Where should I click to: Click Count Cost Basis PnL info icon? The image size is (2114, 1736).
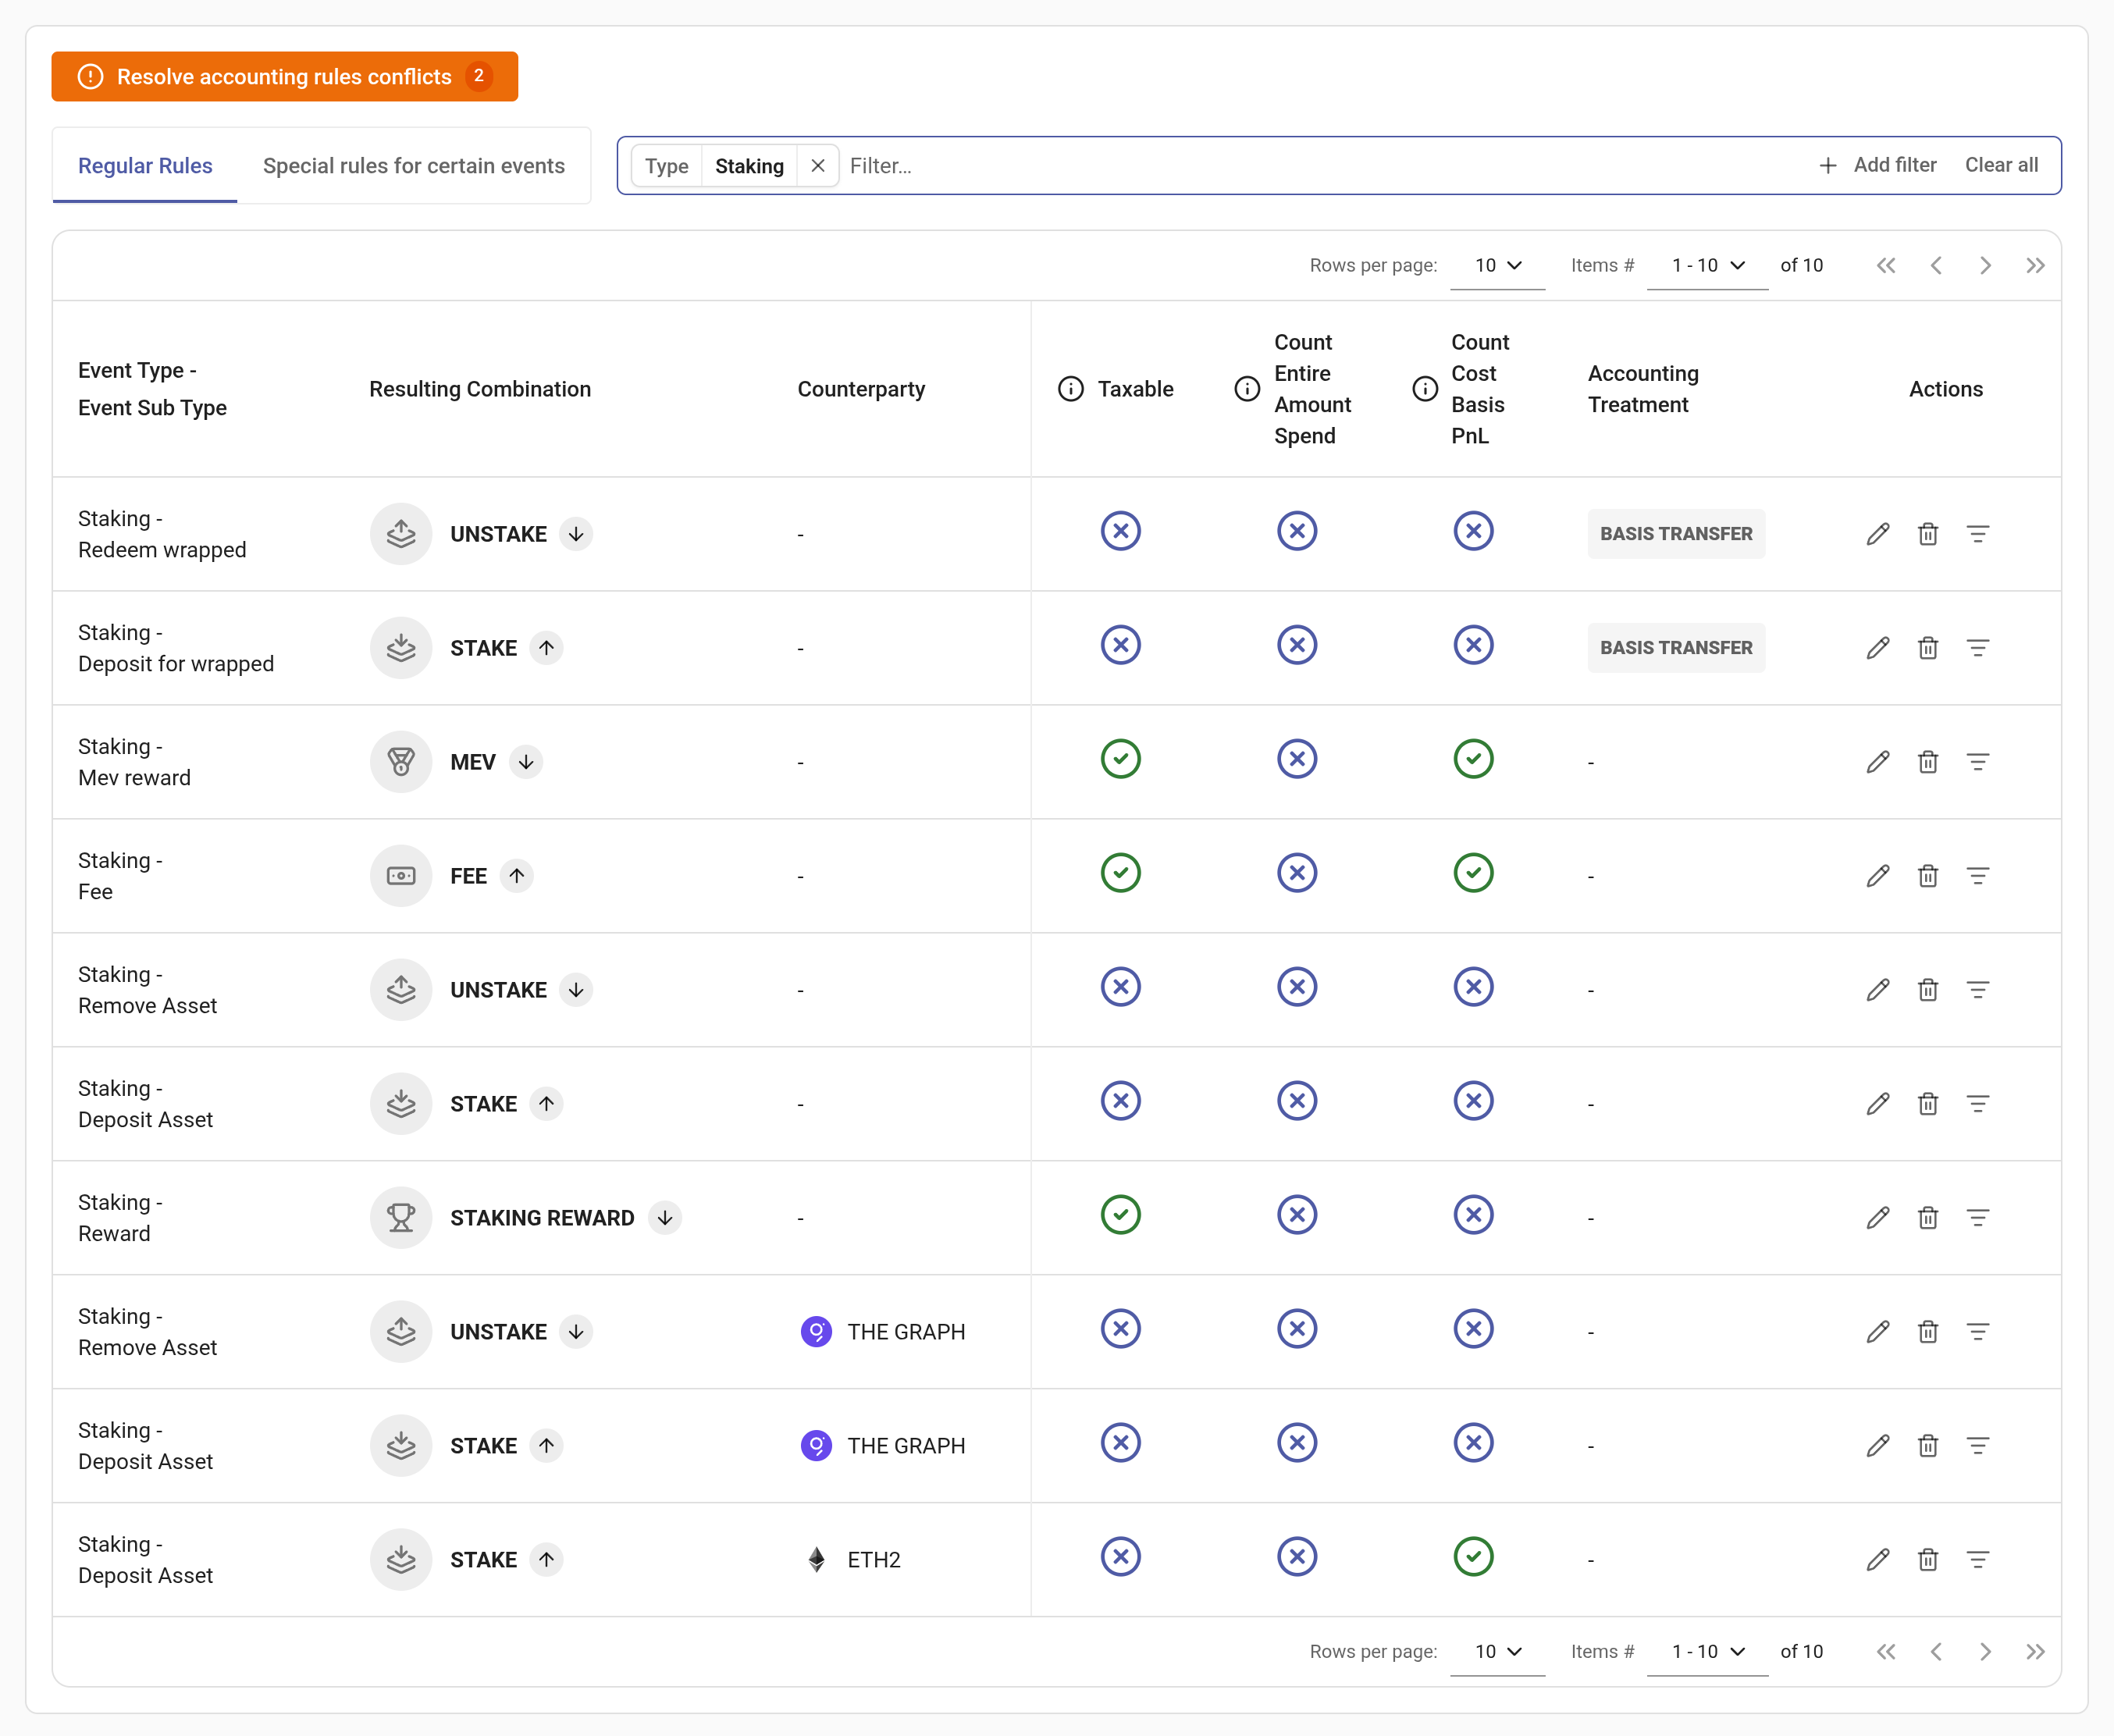pyautogui.click(x=1424, y=389)
